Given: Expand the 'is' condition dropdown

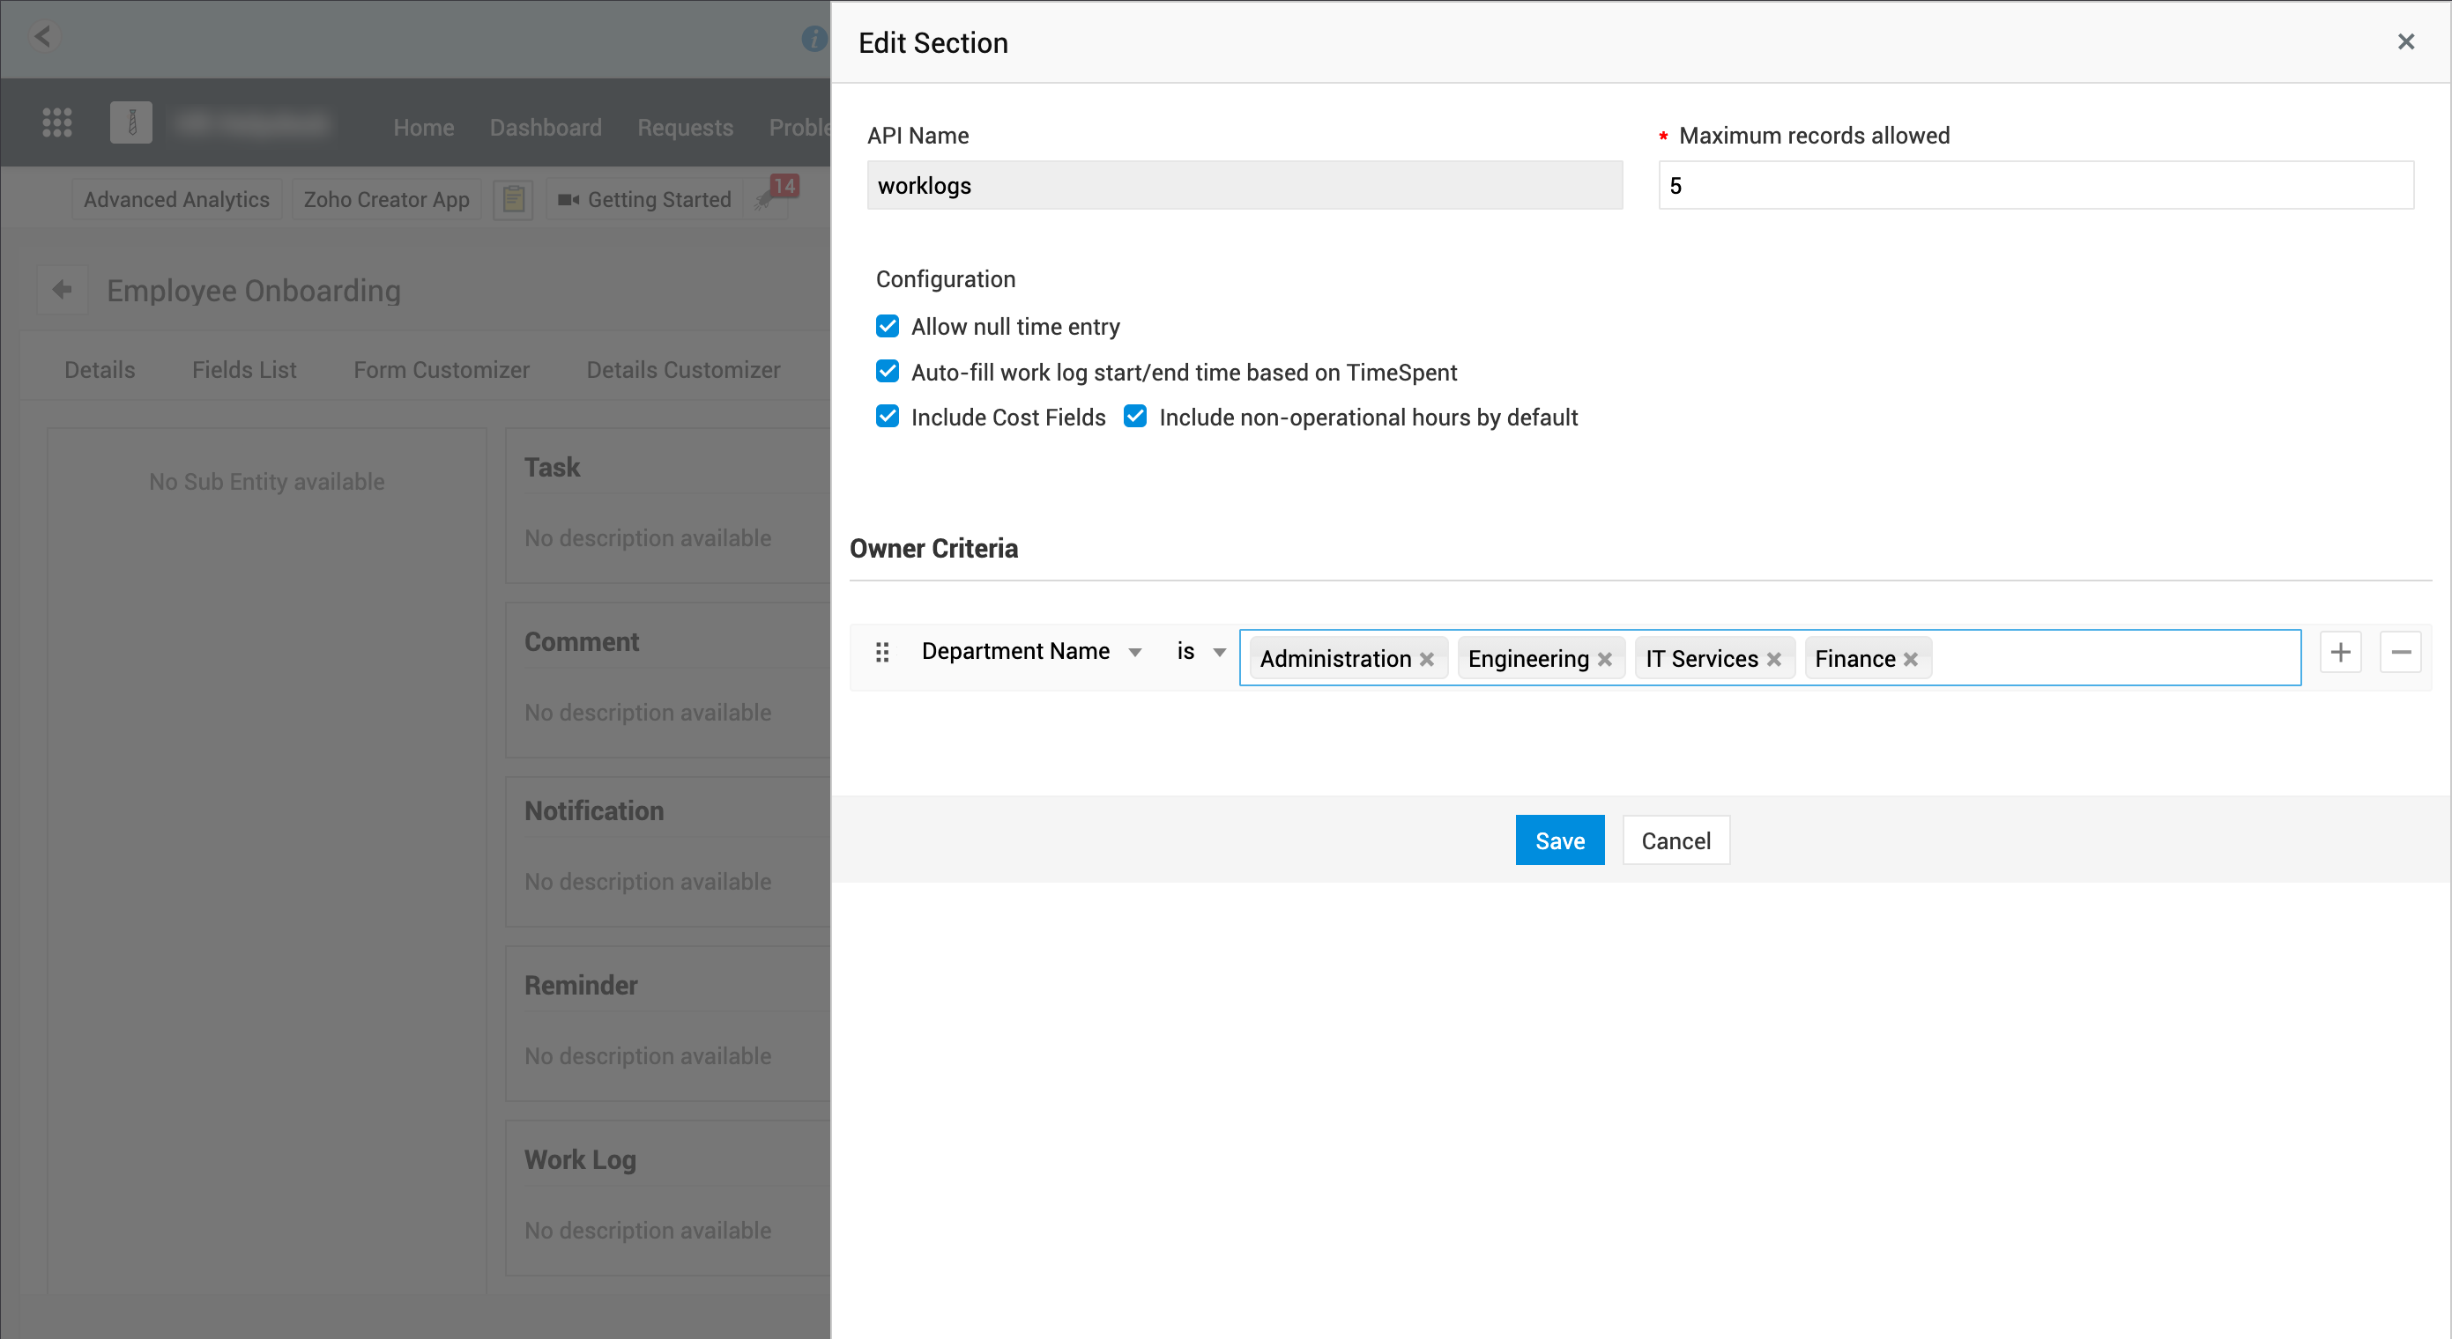Looking at the screenshot, I should pyautogui.click(x=1200, y=651).
